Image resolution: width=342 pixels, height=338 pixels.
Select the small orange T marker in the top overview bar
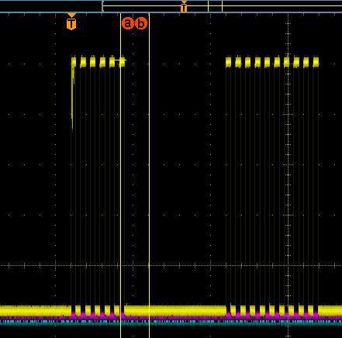click(x=184, y=7)
